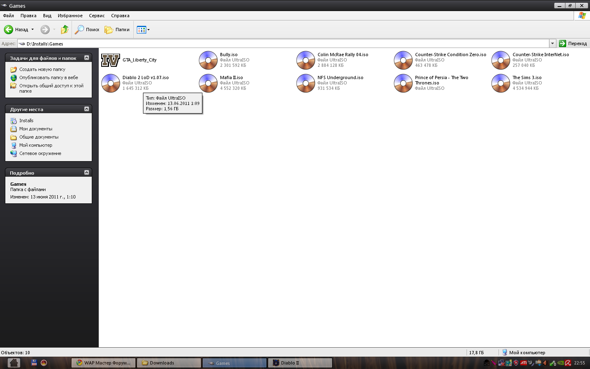Open the Избранное menu
Viewport: 590px width, 369px height.
pyautogui.click(x=70, y=16)
